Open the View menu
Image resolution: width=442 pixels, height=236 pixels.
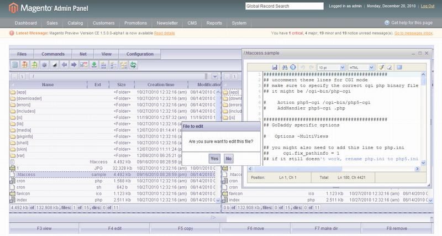[106, 54]
